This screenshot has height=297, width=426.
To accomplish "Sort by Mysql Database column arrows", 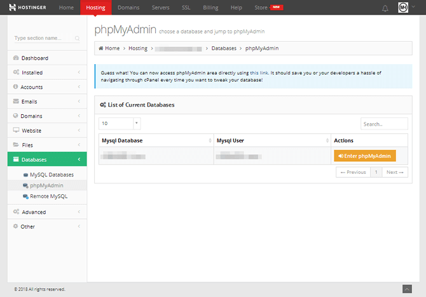I will click(210, 140).
